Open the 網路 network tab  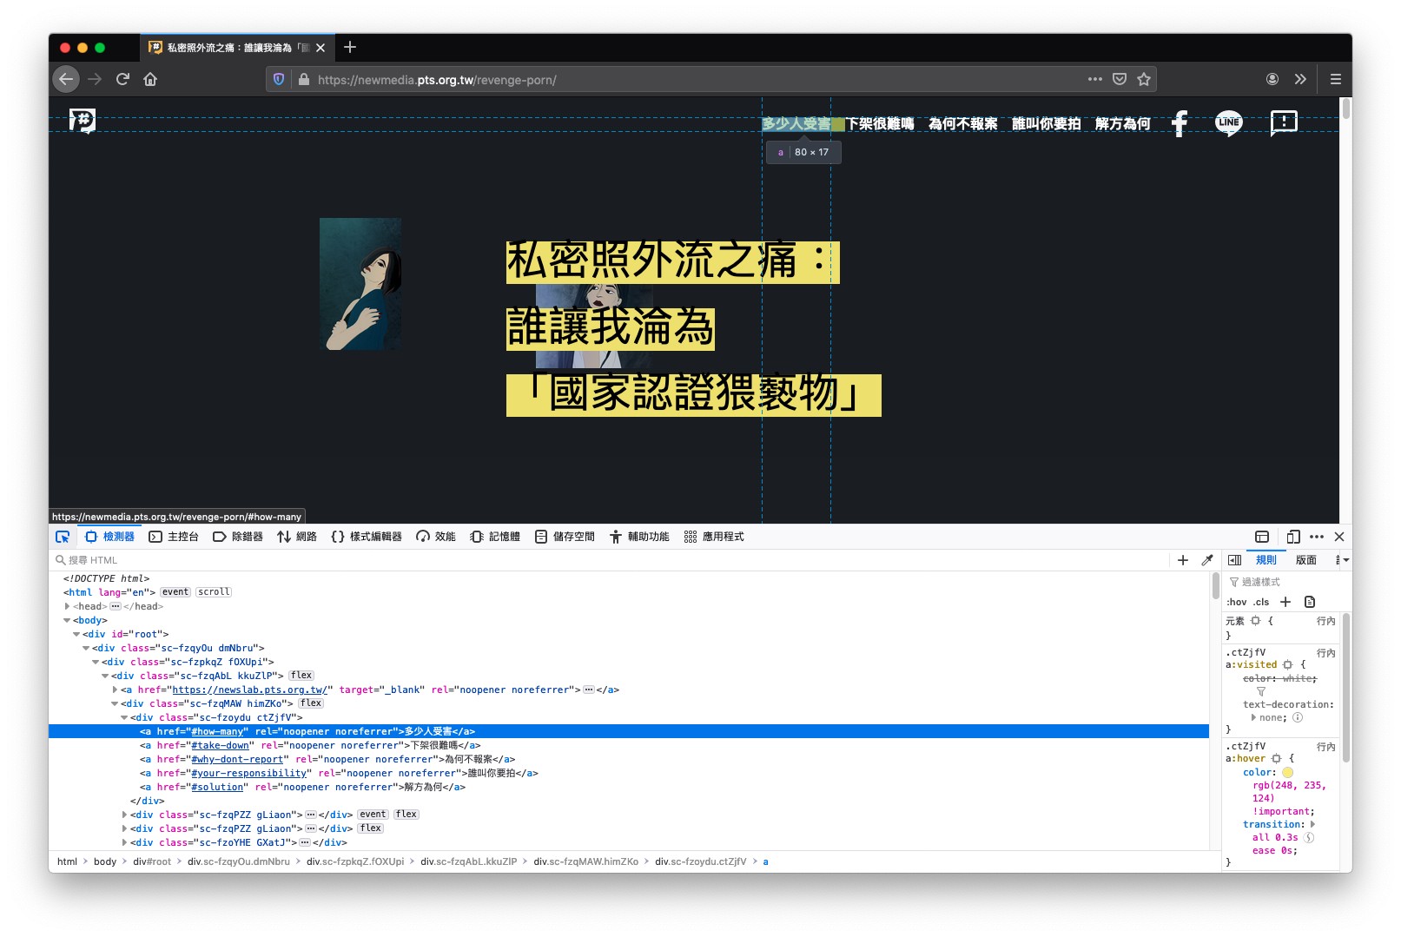coord(297,537)
